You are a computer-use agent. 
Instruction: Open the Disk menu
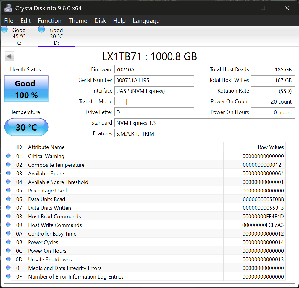point(100,21)
